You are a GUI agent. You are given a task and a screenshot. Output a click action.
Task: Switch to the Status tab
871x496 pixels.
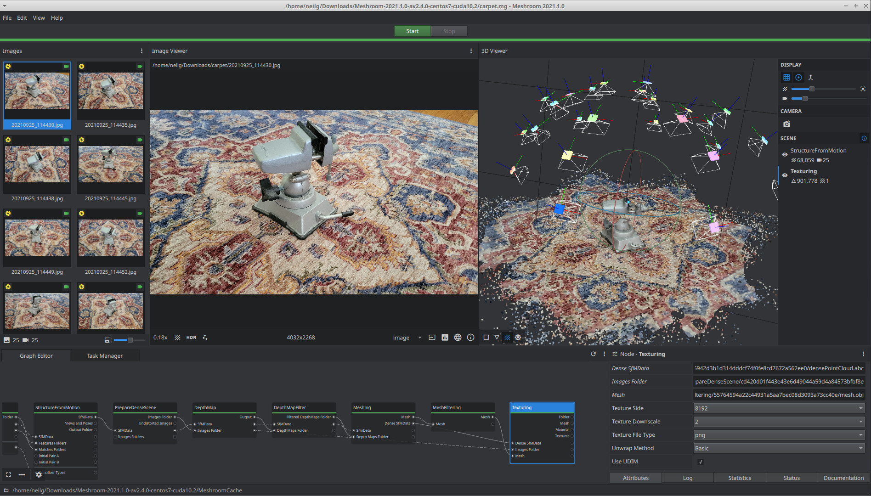point(792,478)
